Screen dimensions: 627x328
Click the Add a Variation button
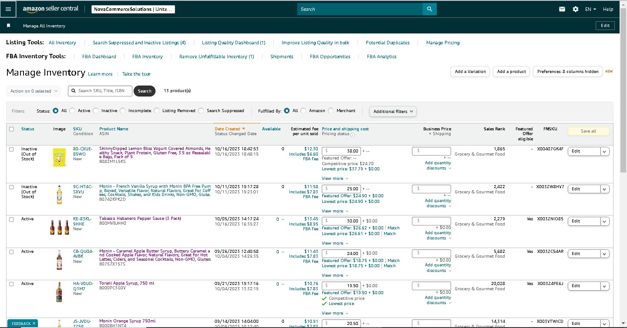click(470, 72)
